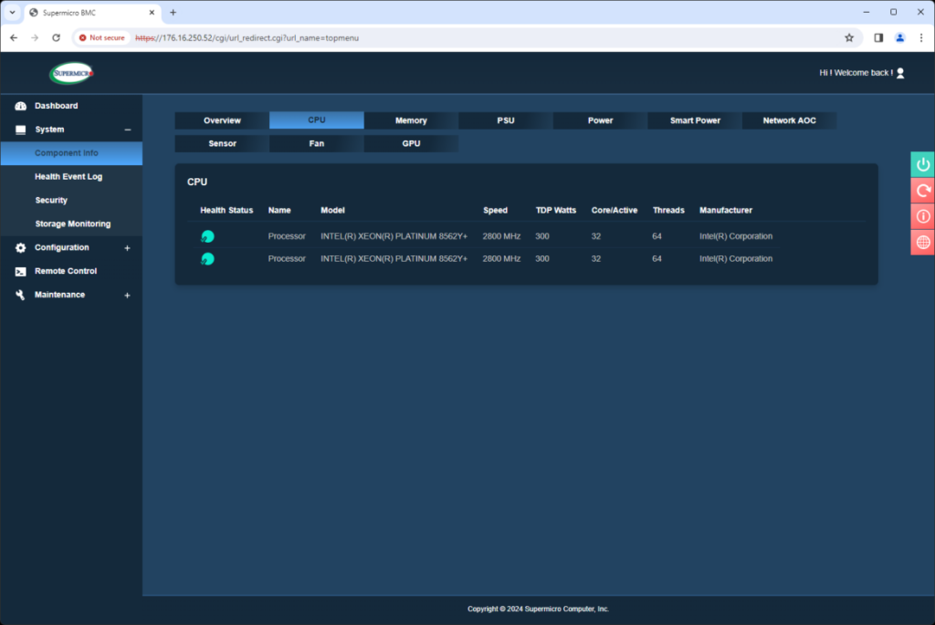Click second processor's health status icon
The width and height of the screenshot is (935, 625).
pos(207,259)
